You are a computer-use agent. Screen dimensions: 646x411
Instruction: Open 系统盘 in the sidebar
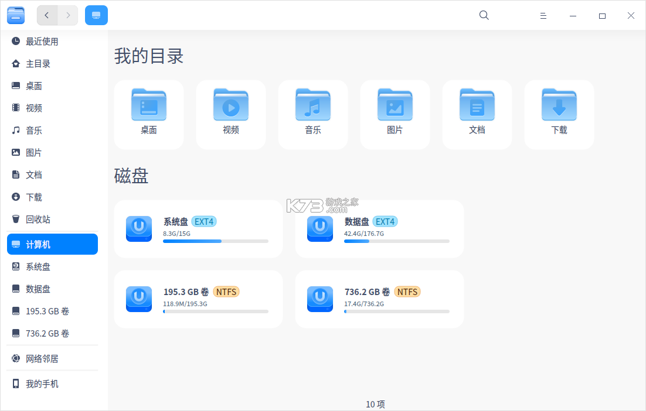52,266
